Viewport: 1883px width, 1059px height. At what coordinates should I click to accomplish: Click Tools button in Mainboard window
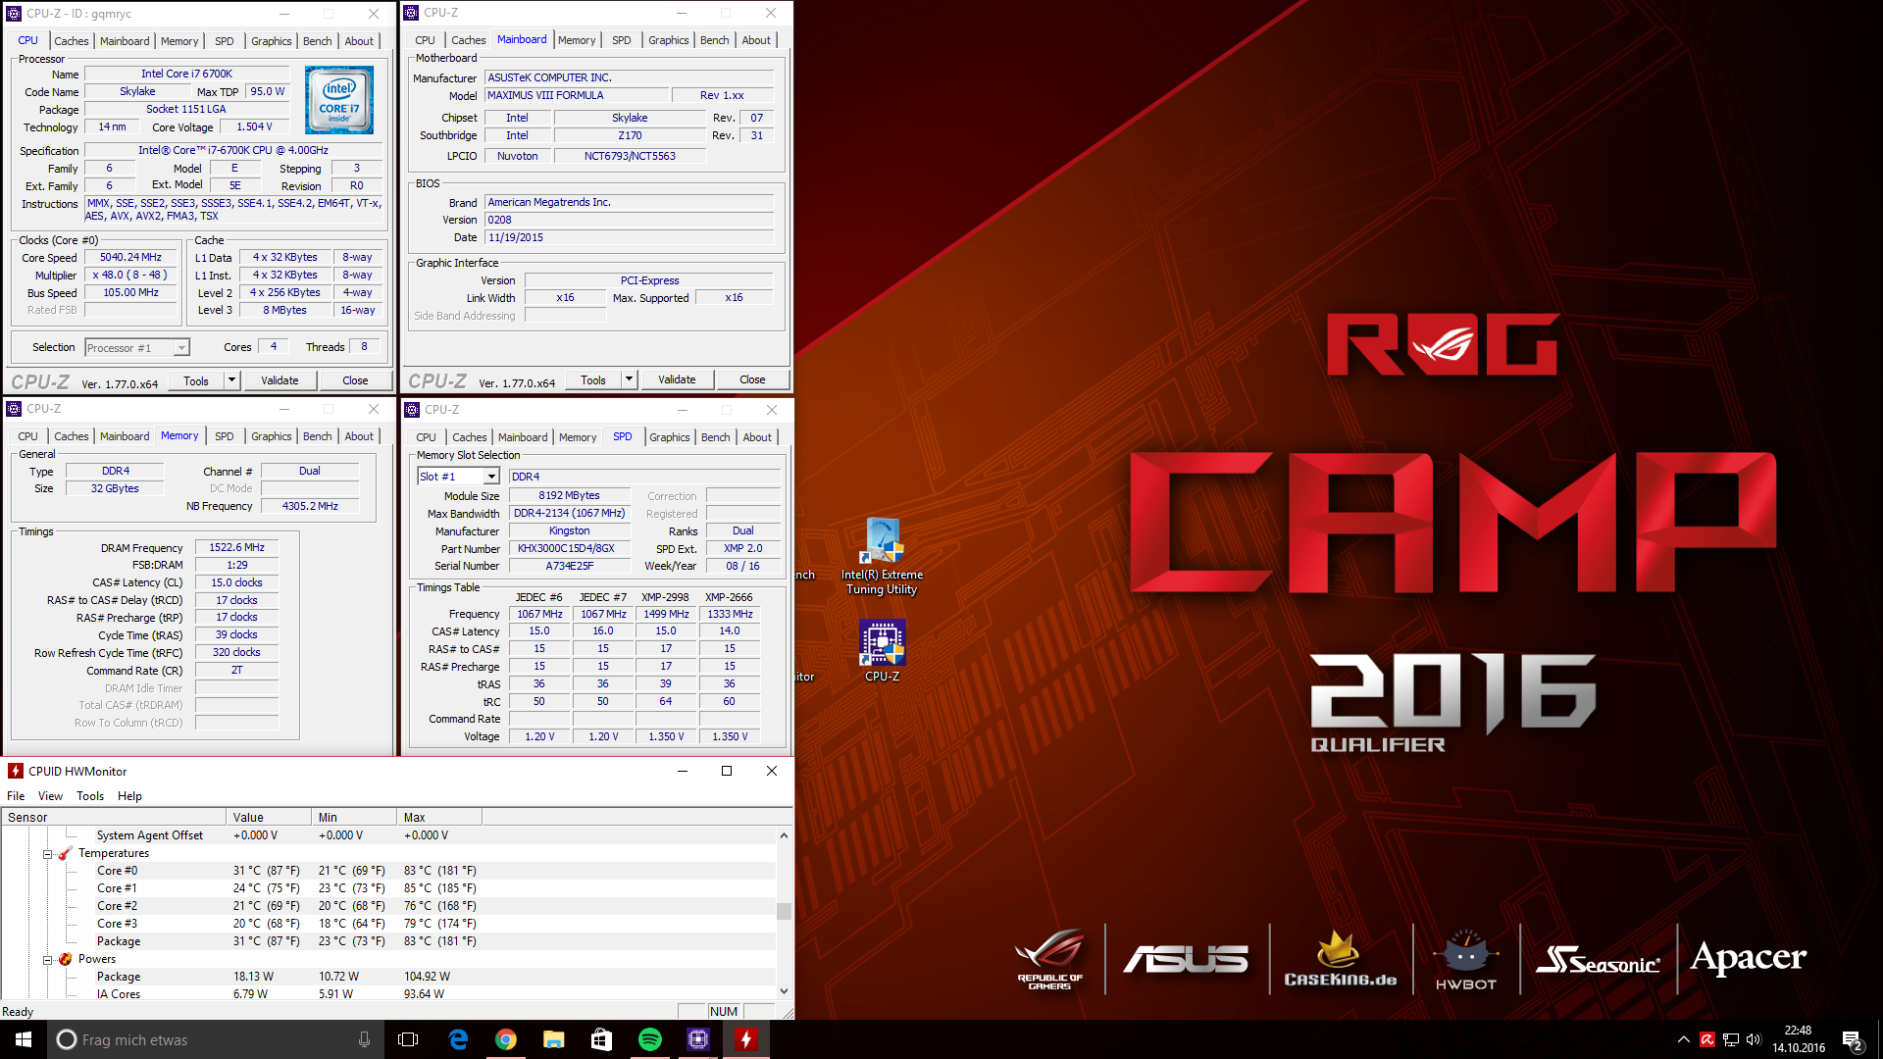coord(593,379)
